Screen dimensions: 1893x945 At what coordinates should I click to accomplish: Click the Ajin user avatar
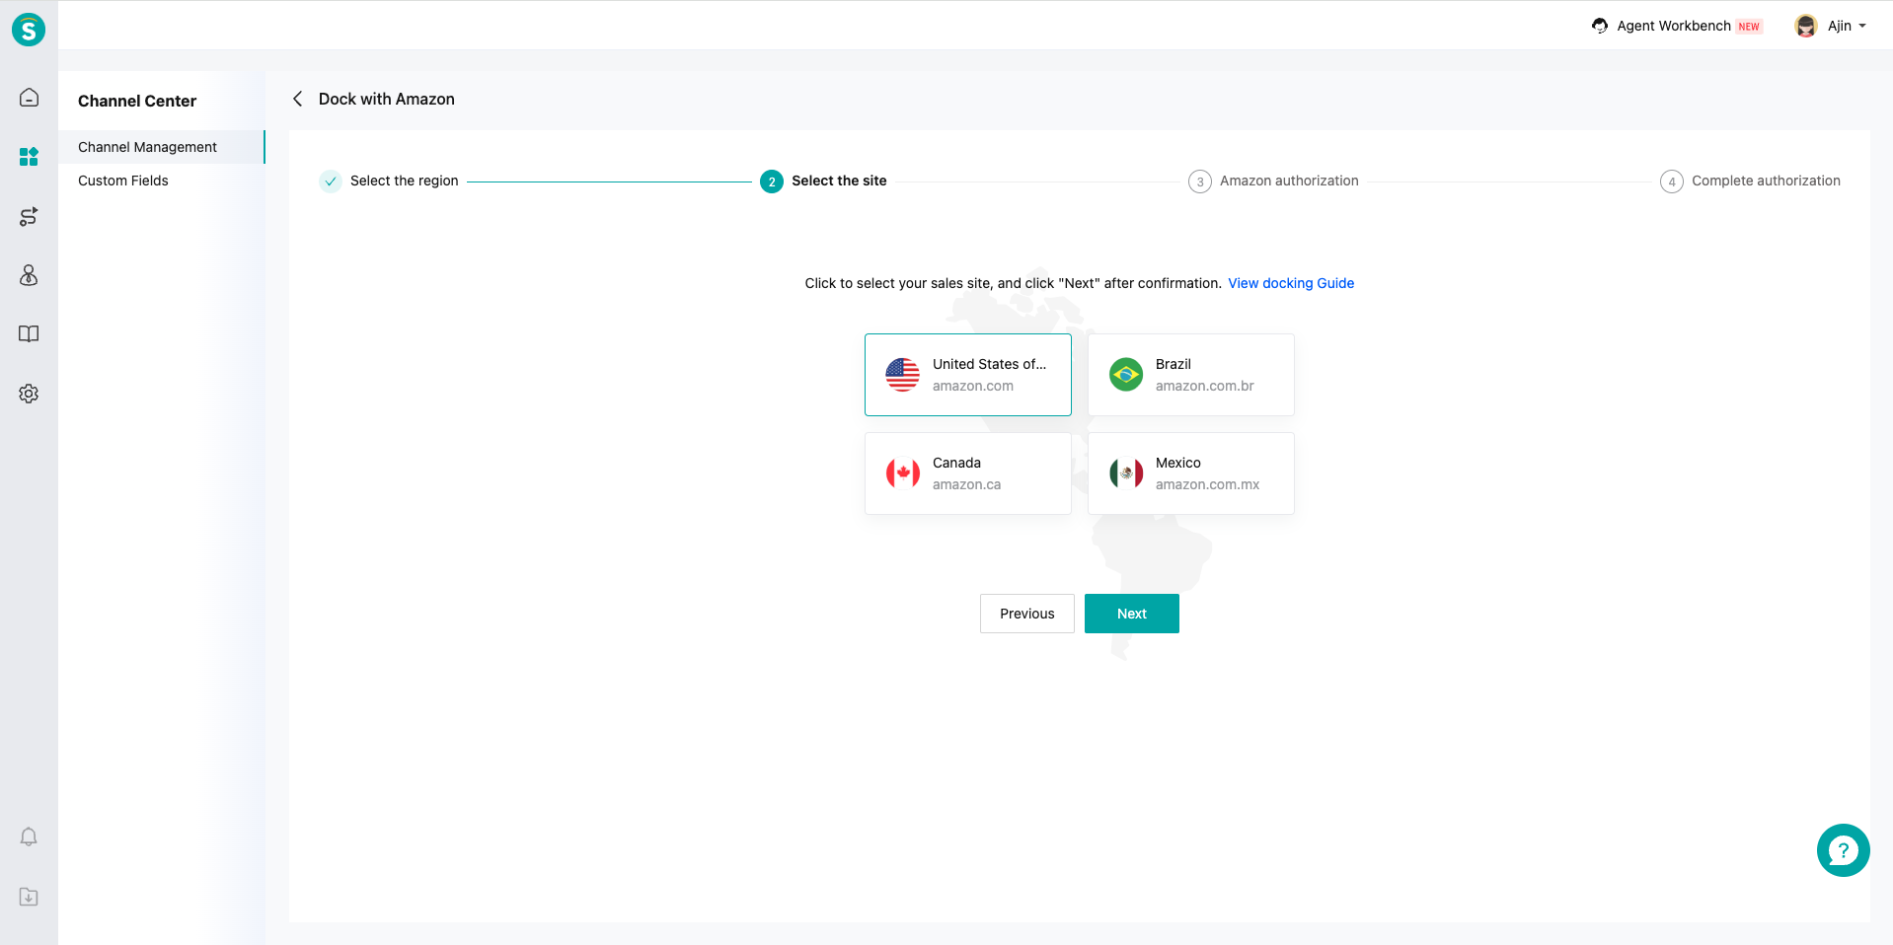pos(1806,26)
